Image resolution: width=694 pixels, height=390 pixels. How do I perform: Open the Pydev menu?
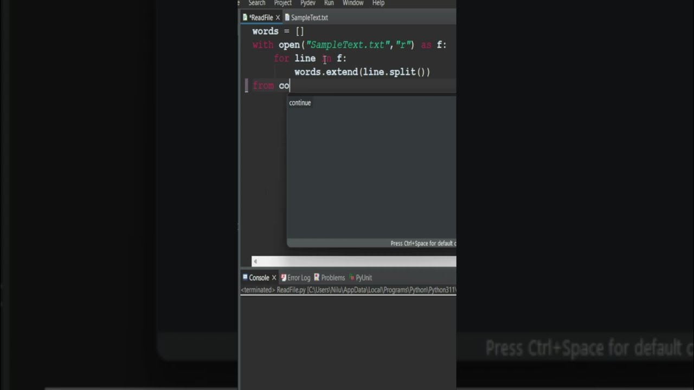pos(307,3)
